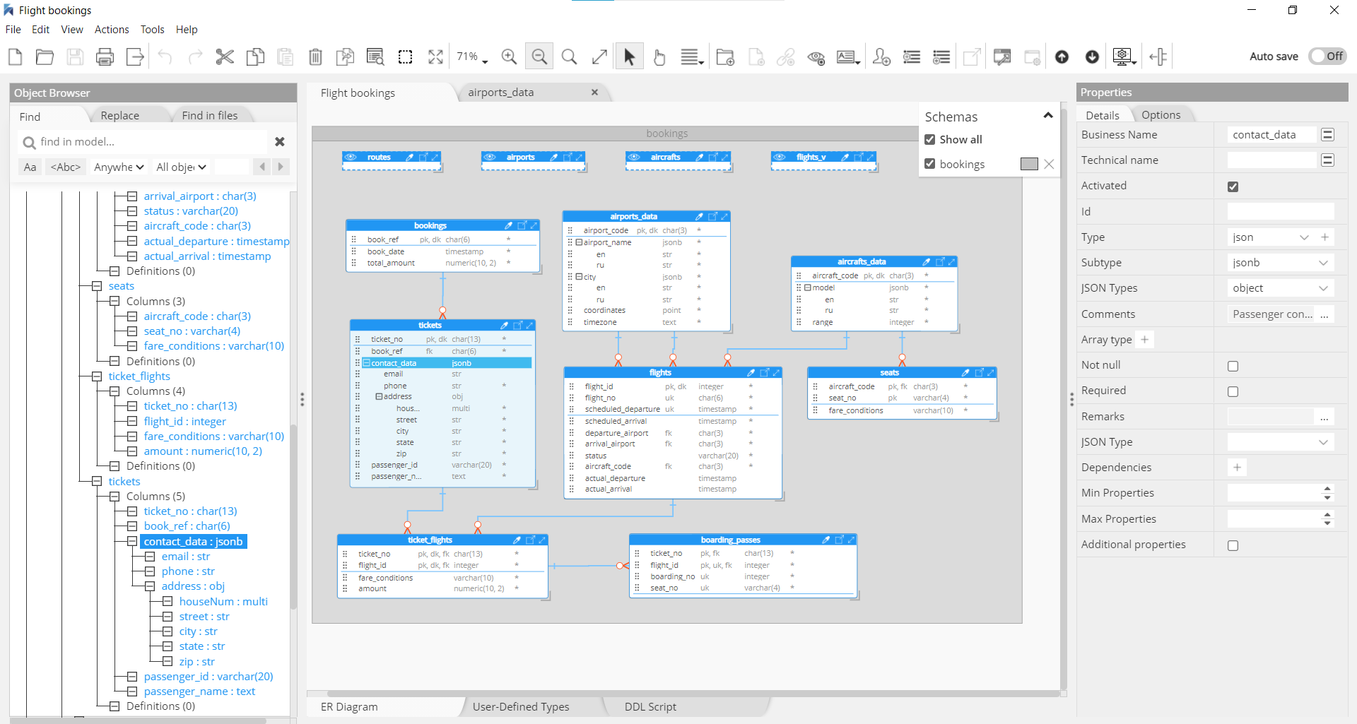The image size is (1357, 724).
Task: Switch to the DDL Script tab
Action: click(x=650, y=706)
